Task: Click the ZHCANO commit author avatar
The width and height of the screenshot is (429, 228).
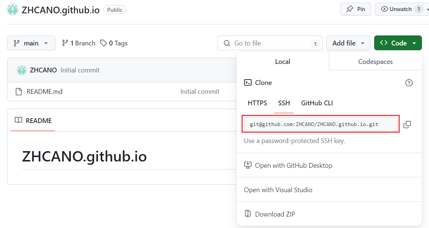Action: (21, 70)
